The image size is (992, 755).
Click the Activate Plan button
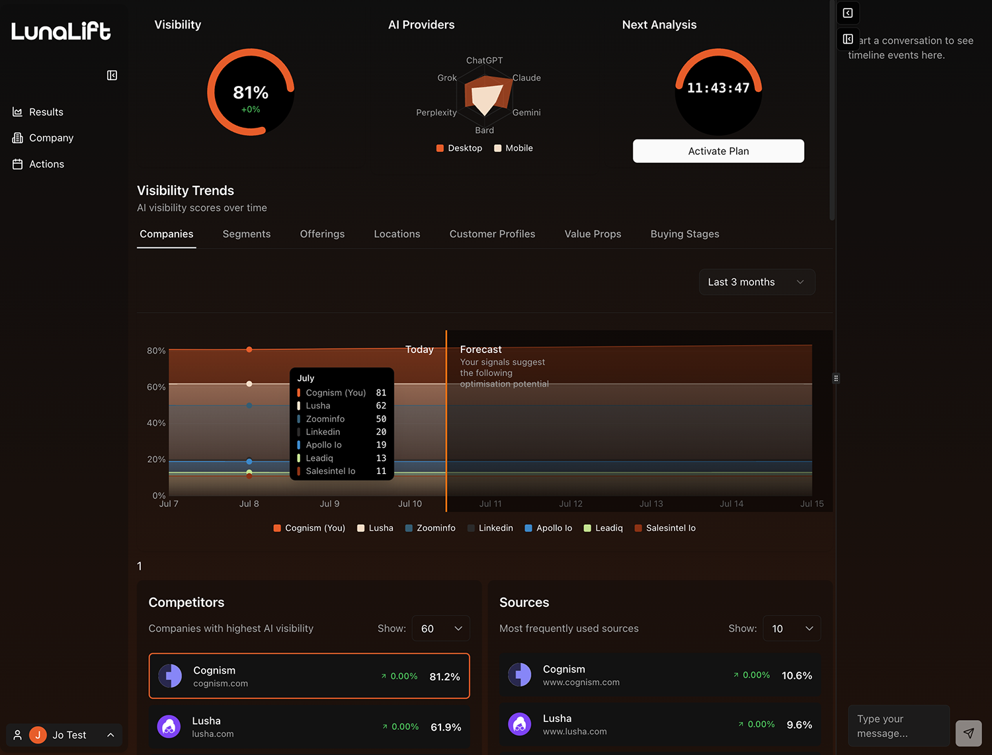(x=718, y=151)
